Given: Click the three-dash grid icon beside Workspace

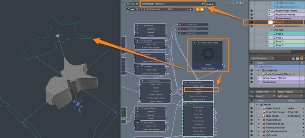Looking at the screenshot, I should coord(210,4).
